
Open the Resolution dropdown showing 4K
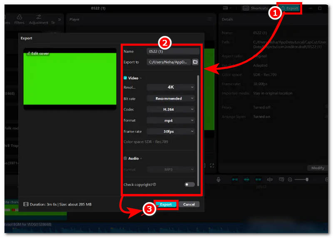(x=171, y=87)
